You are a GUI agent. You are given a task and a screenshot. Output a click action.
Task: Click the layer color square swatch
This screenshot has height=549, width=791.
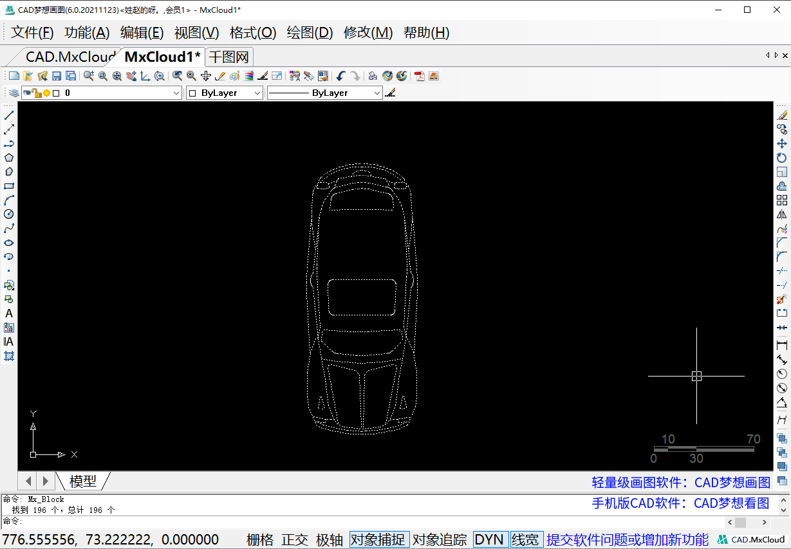[56, 93]
